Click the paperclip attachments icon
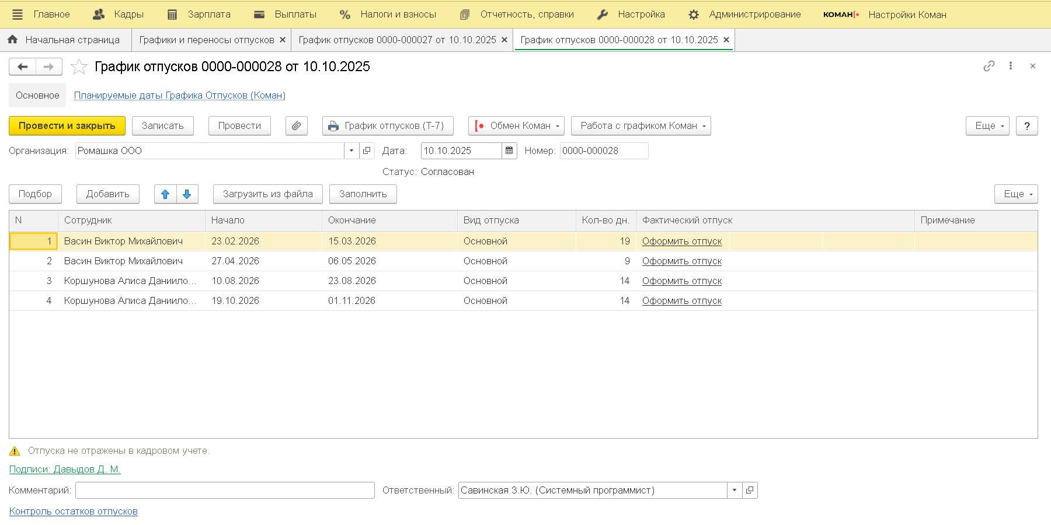Image resolution: width=1051 pixels, height=525 pixels. [x=296, y=126]
